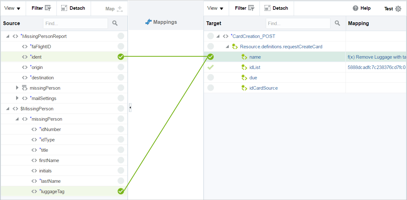Click the Target Filter button
This screenshot has width=407, height=200.
click(x=244, y=8)
